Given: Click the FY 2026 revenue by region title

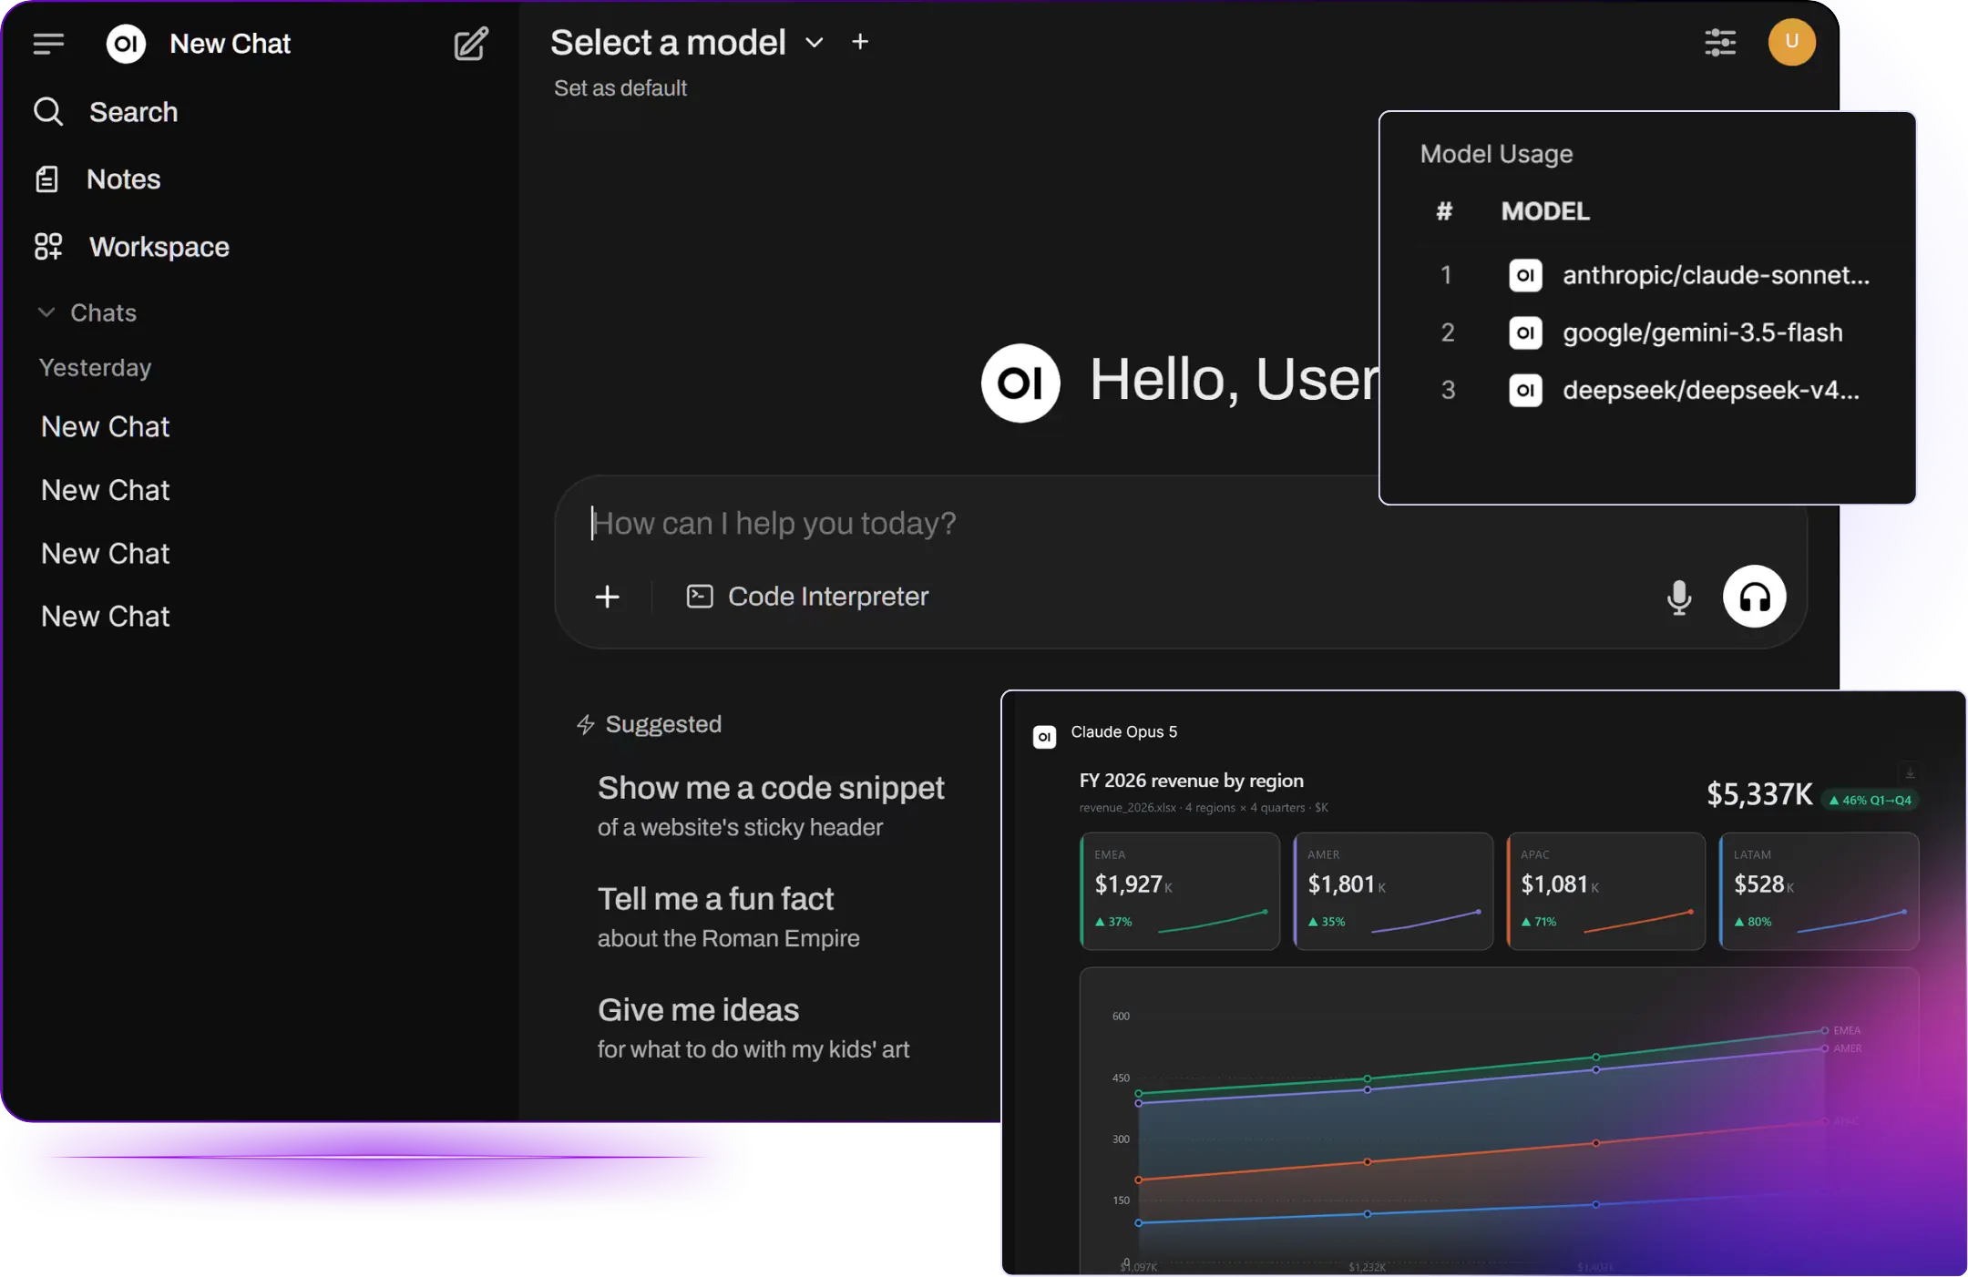Looking at the screenshot, I should click(1192, 781).
